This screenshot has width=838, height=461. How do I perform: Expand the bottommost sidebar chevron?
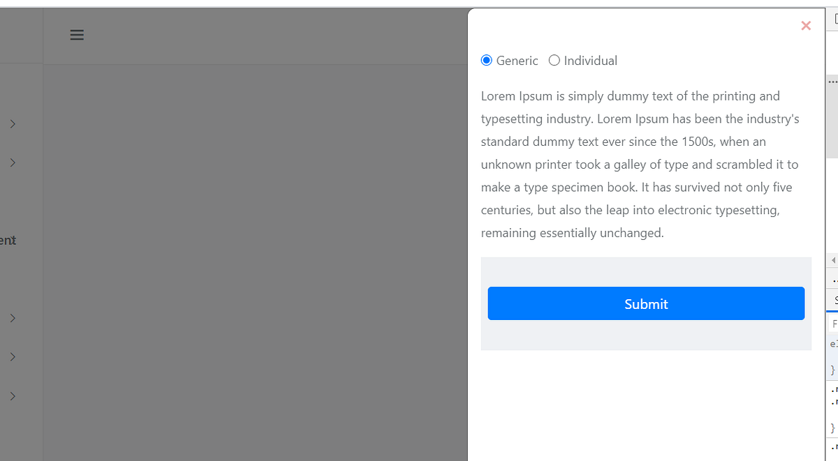11,396
